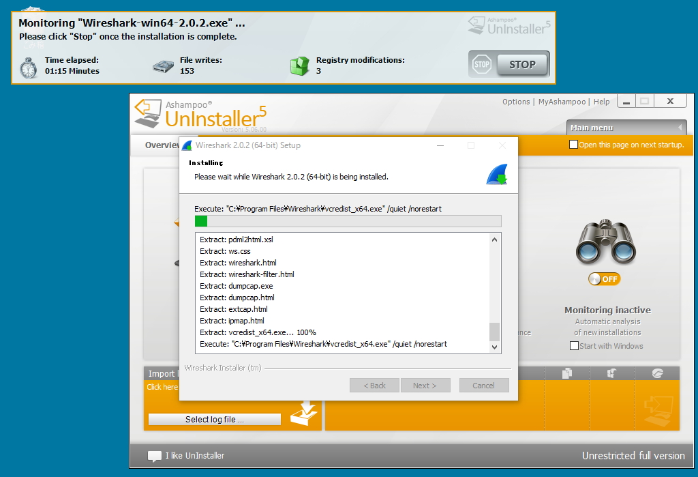The height and width of the screenshot is (477, 698).
Task: Select log line Extract: wireshark-filter.html
Action: pyautogui.click(x=247, y=274)
